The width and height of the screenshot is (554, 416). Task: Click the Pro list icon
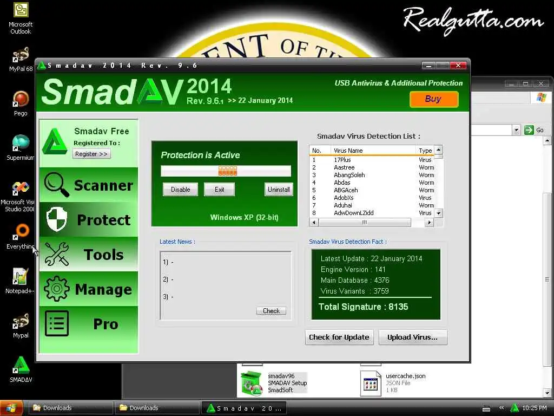[x=56, y=323]
